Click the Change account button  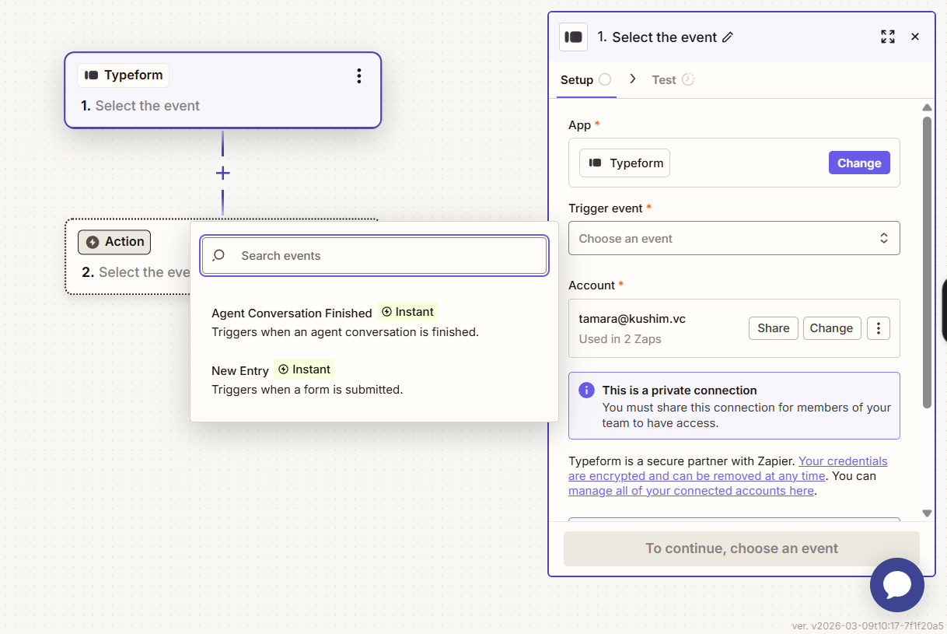coord(831,328)
